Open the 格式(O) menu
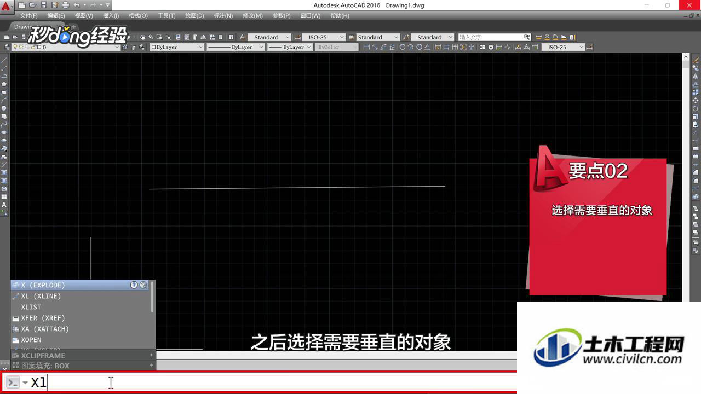Image resolution: width=701 pixels, height=394 pixels. click(x=138, y=15)
